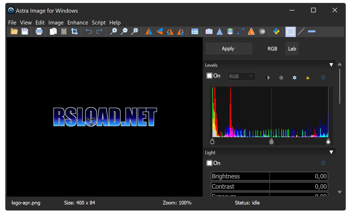Click the Open file folder icon

pos(14,32)
